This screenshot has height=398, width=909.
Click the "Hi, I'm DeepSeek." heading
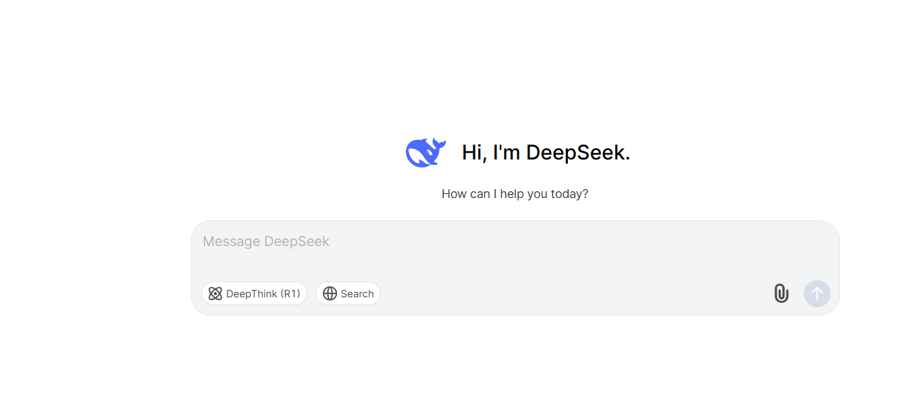pos(546,153)
